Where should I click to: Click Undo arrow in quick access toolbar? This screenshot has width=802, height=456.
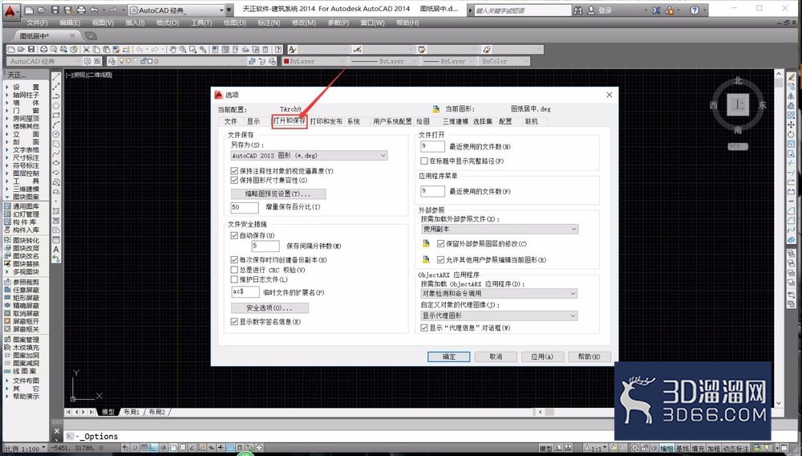[95, 10]
